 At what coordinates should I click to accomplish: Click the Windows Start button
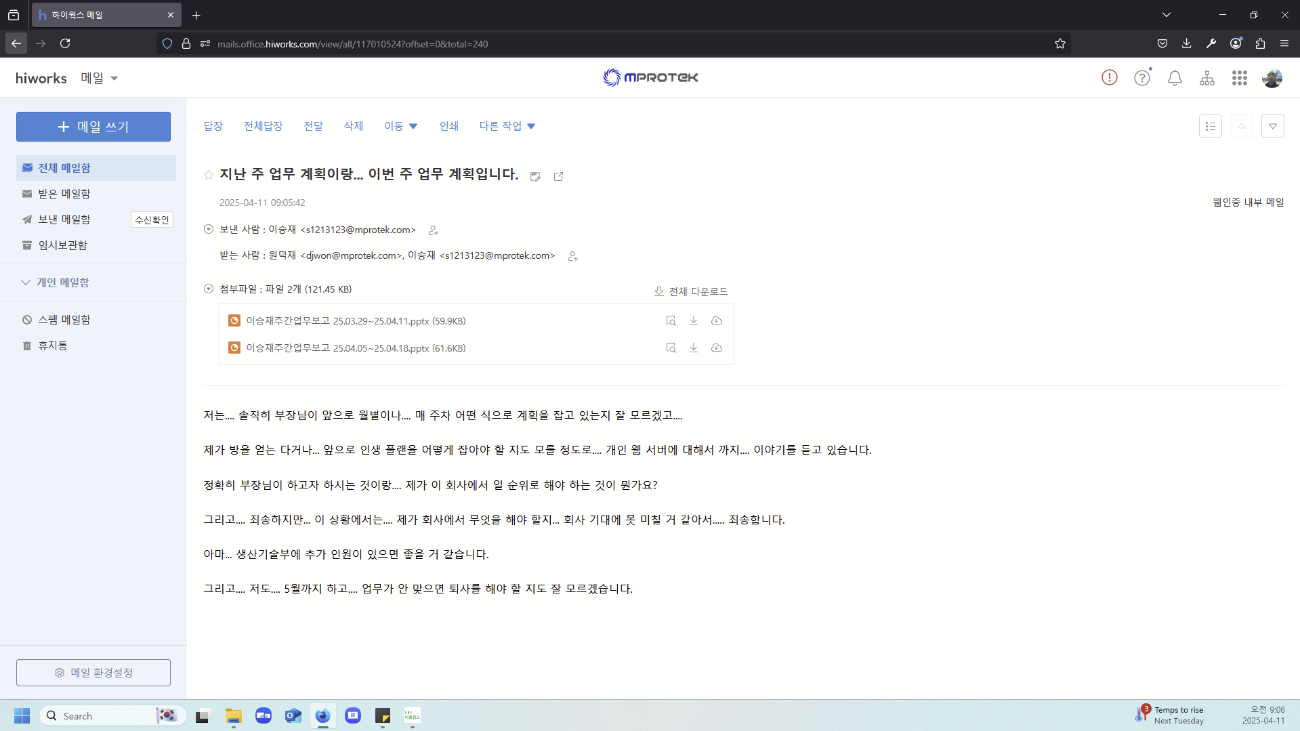[x=22, y=715]
